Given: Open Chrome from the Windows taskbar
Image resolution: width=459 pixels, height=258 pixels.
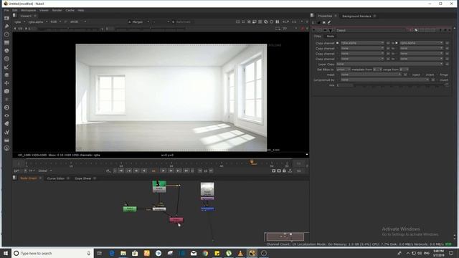Looking at the screenshot, I should coord(205,253).
